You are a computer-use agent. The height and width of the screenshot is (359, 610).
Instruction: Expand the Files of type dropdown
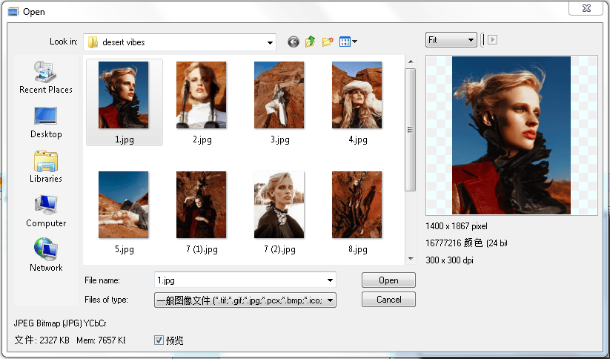(330, 300)
